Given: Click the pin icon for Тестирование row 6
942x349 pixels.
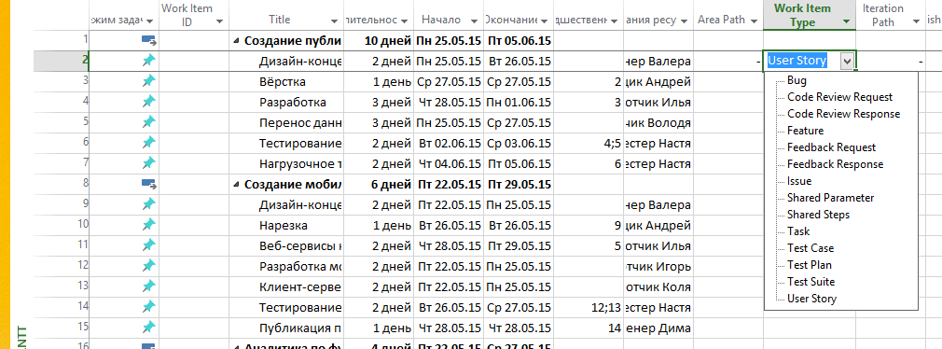Looking at the screenshot, I should (148, 143).
